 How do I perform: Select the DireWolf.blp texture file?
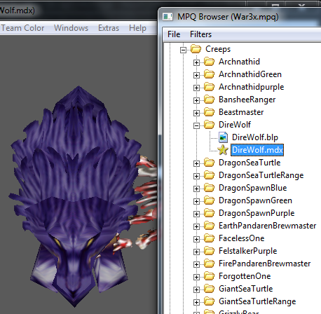click(x=255, y=137)
